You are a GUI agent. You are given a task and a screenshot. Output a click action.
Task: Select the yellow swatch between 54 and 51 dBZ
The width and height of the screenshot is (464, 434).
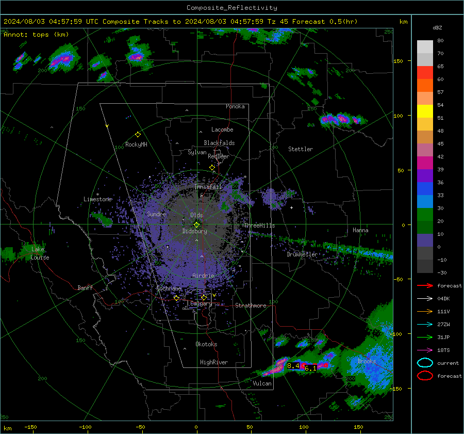[425, 111]
